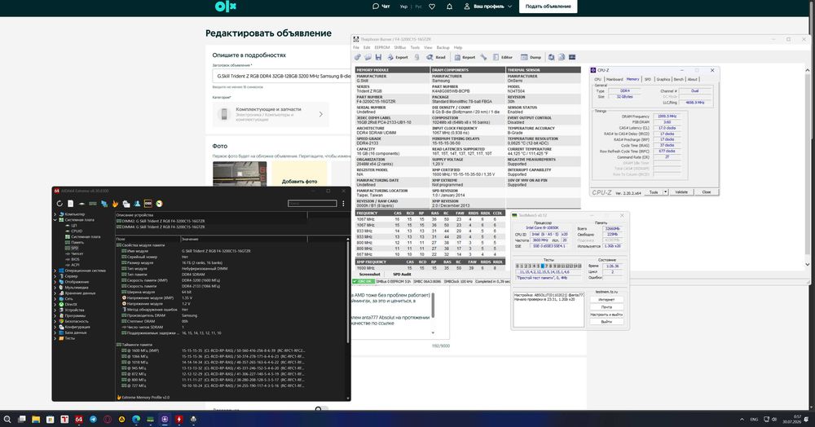Open notifications bell in OLX header
The image size is (815, 427).
click(450, 7)
